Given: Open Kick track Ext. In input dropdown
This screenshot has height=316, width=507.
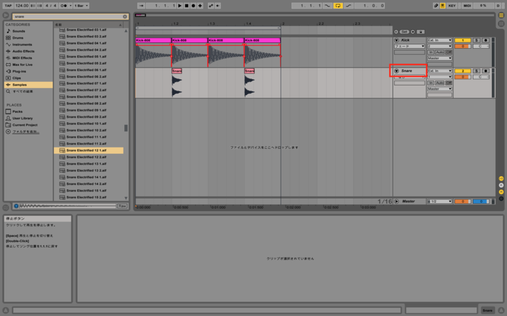Looking at the screenshot, I should coord(439,40).
